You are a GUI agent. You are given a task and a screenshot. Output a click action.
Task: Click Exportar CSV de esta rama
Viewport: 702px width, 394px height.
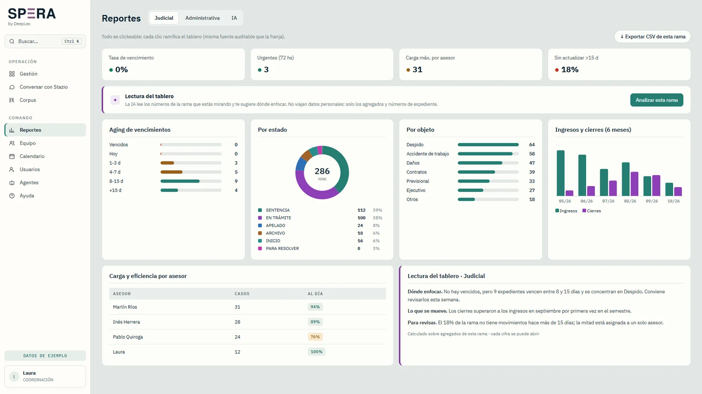pos(652,36)
